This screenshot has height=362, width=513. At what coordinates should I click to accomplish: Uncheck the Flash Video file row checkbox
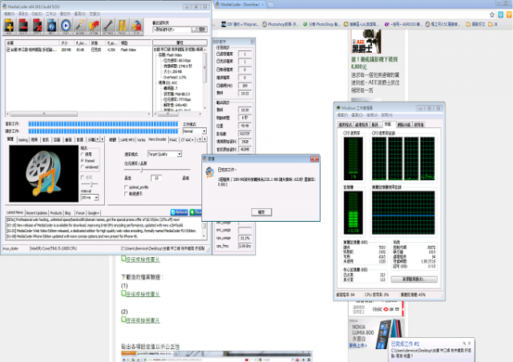pyautogui.click(x=8, y=50)
